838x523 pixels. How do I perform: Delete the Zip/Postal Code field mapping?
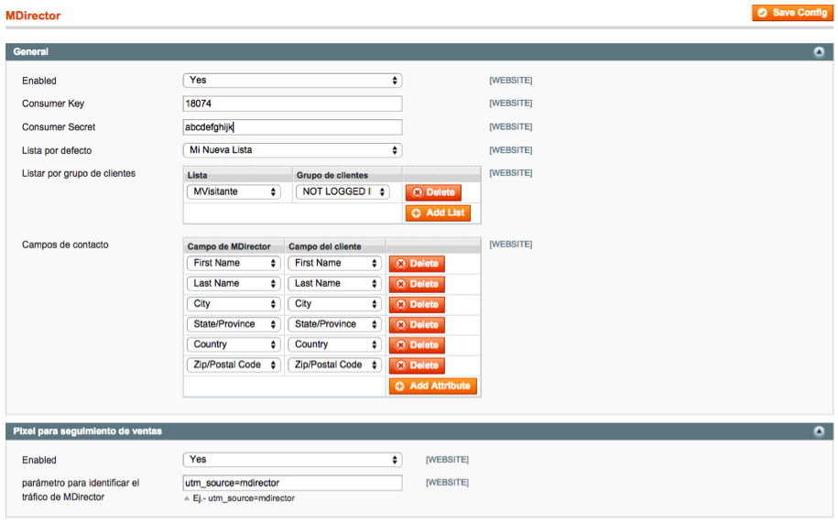click(x=417, y=365)
